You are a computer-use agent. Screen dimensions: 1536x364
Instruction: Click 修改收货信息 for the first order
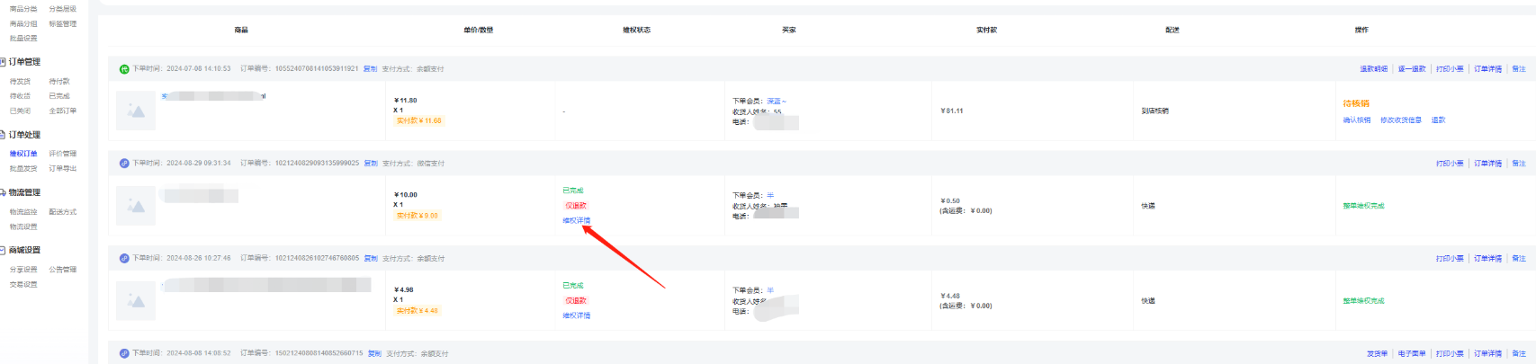[1400, 120]
